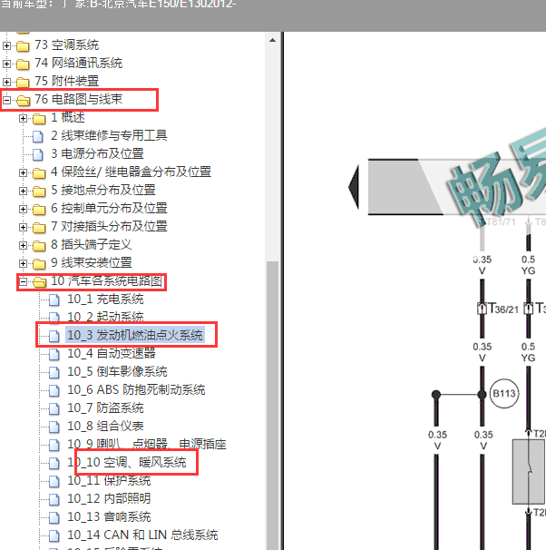The height and width of the screenshot is (550, 546).
Task: Open 10_13 音响系统 diagram
Action: 109,516
